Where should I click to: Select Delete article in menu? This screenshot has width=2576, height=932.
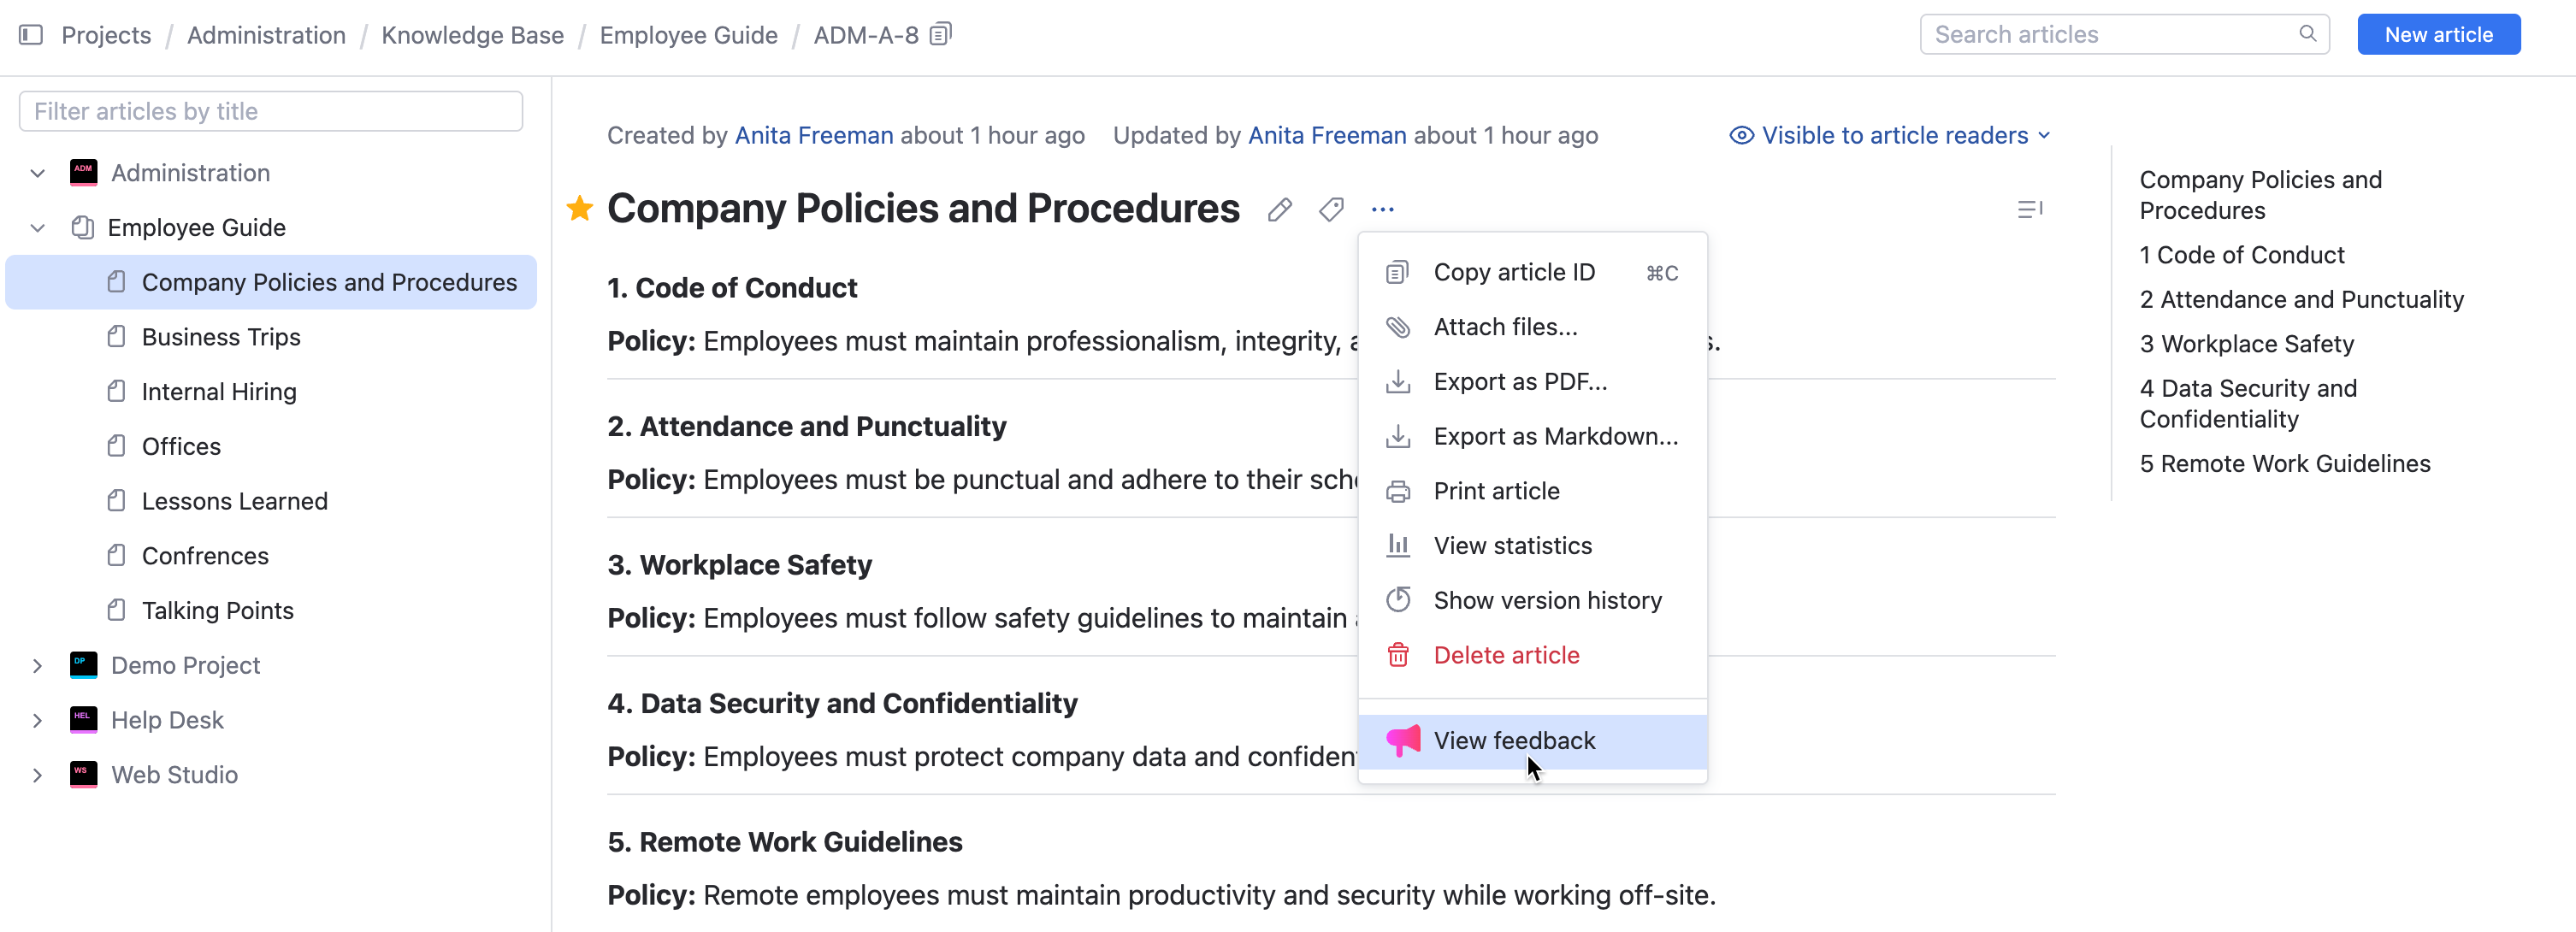(x=1506, y=655)
